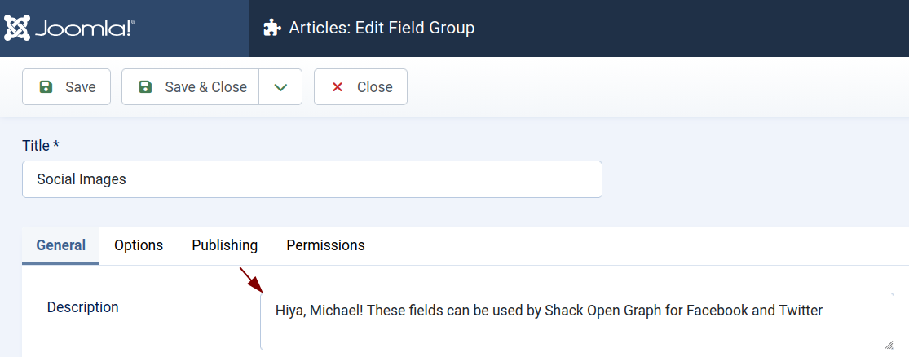The height and width of the screenshot is (357, 909).
Task: Go to the Publishing tab
Action: coord(225,245)
